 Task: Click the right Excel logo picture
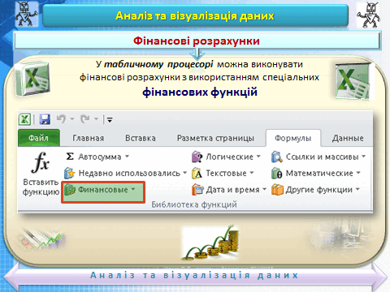click(x=353, y=81)
